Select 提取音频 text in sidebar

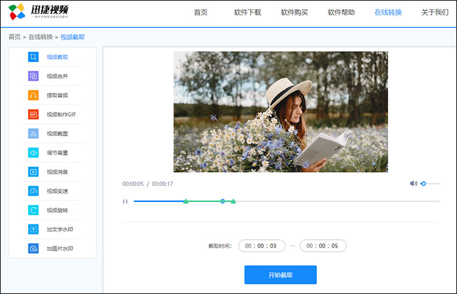(x=57, y=95)
